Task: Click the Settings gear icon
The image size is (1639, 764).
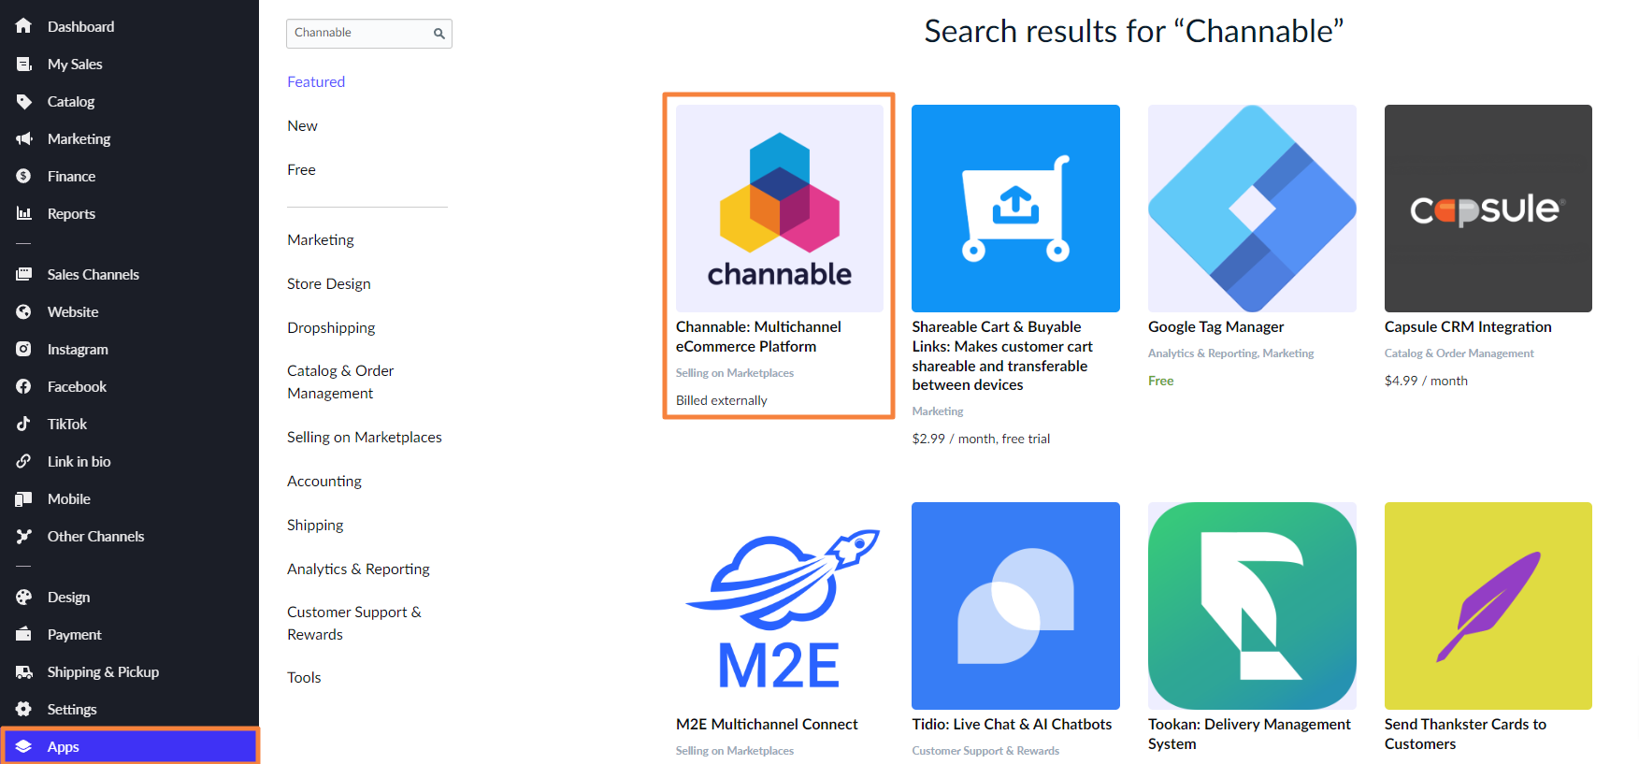Action: tap(24, 709)
